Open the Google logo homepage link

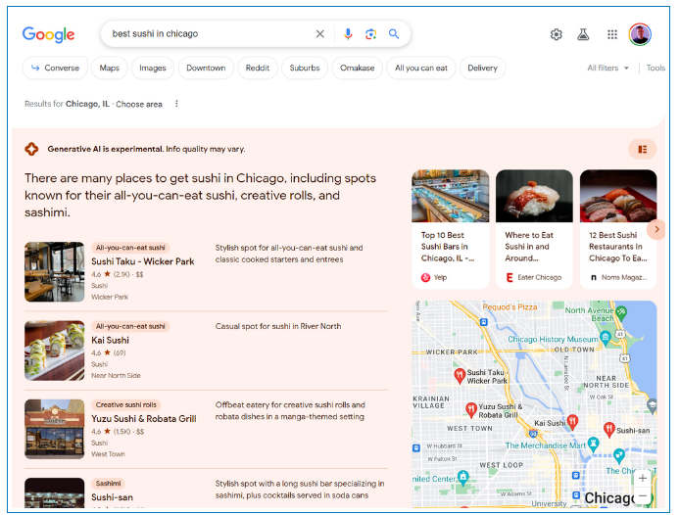click(48, 34)
